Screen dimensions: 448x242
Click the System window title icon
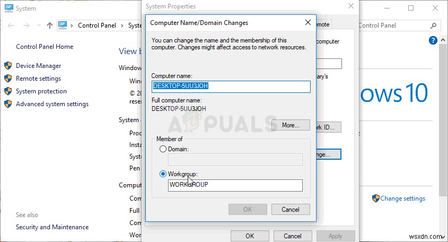point(9,8)
